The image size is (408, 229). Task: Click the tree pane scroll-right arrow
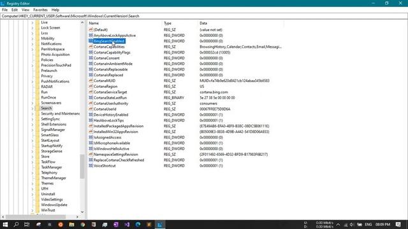(77, 217)
